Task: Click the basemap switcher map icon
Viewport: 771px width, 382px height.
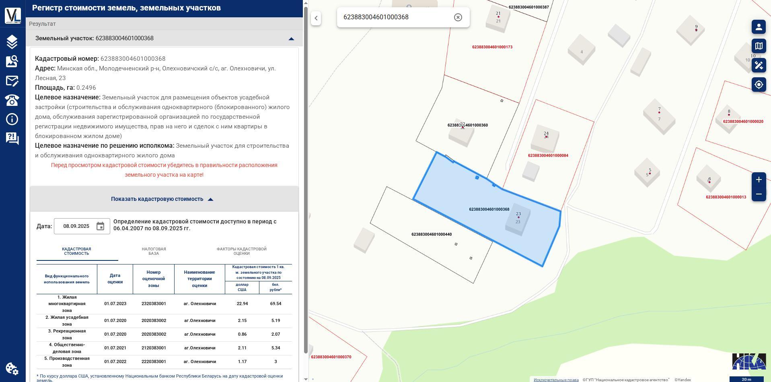Action: point(759,46)
